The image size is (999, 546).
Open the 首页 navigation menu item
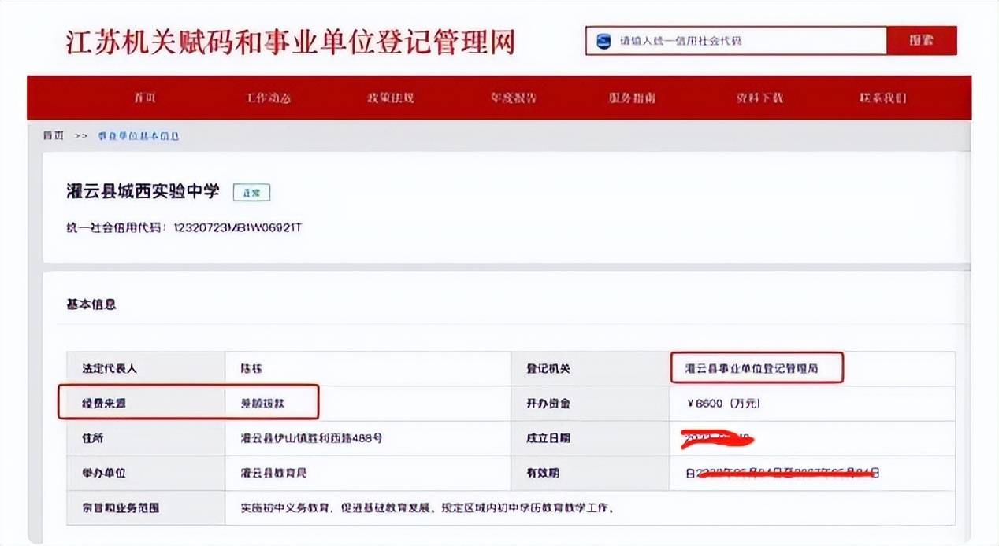tap(144, 98)
